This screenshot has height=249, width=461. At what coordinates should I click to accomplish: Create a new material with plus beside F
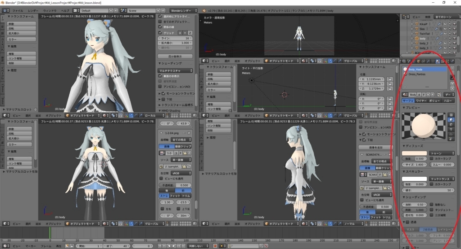pyautogui.click(x=428, y=95)
